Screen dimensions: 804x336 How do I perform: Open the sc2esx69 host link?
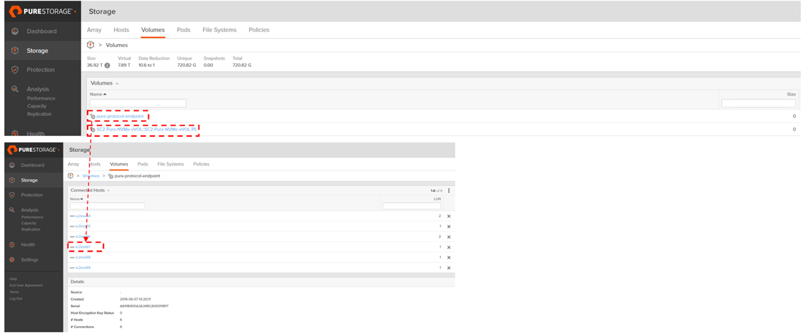click(83, 268)
